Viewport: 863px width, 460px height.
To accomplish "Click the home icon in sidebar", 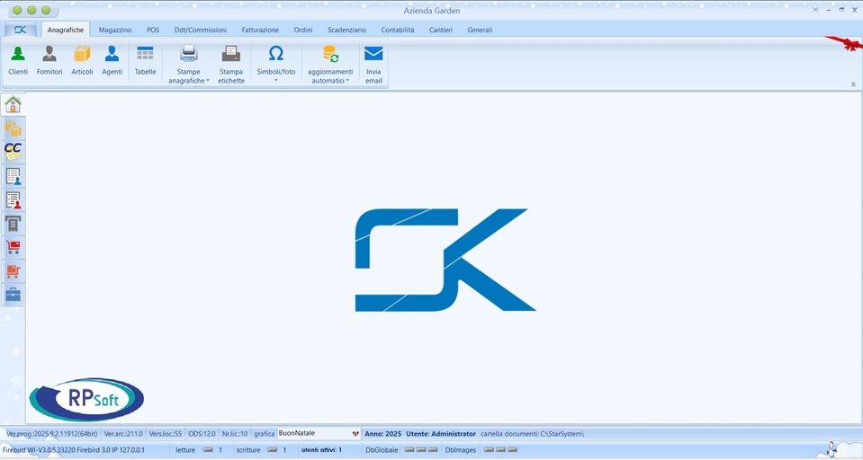I will click(x=13, y=104).
